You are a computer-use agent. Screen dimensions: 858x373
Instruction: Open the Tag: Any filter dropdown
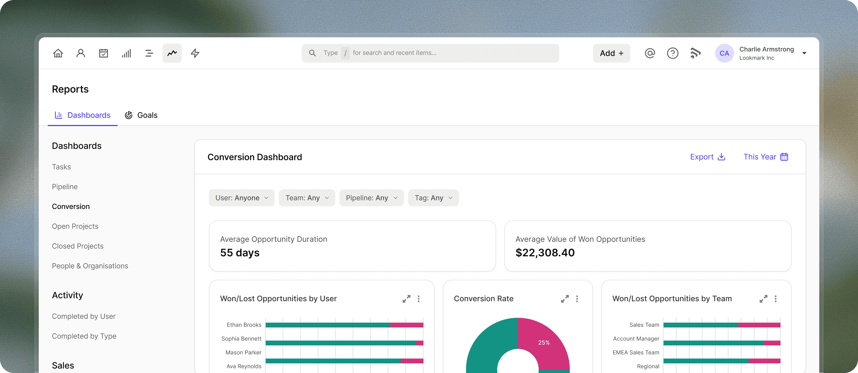[433, 198]
